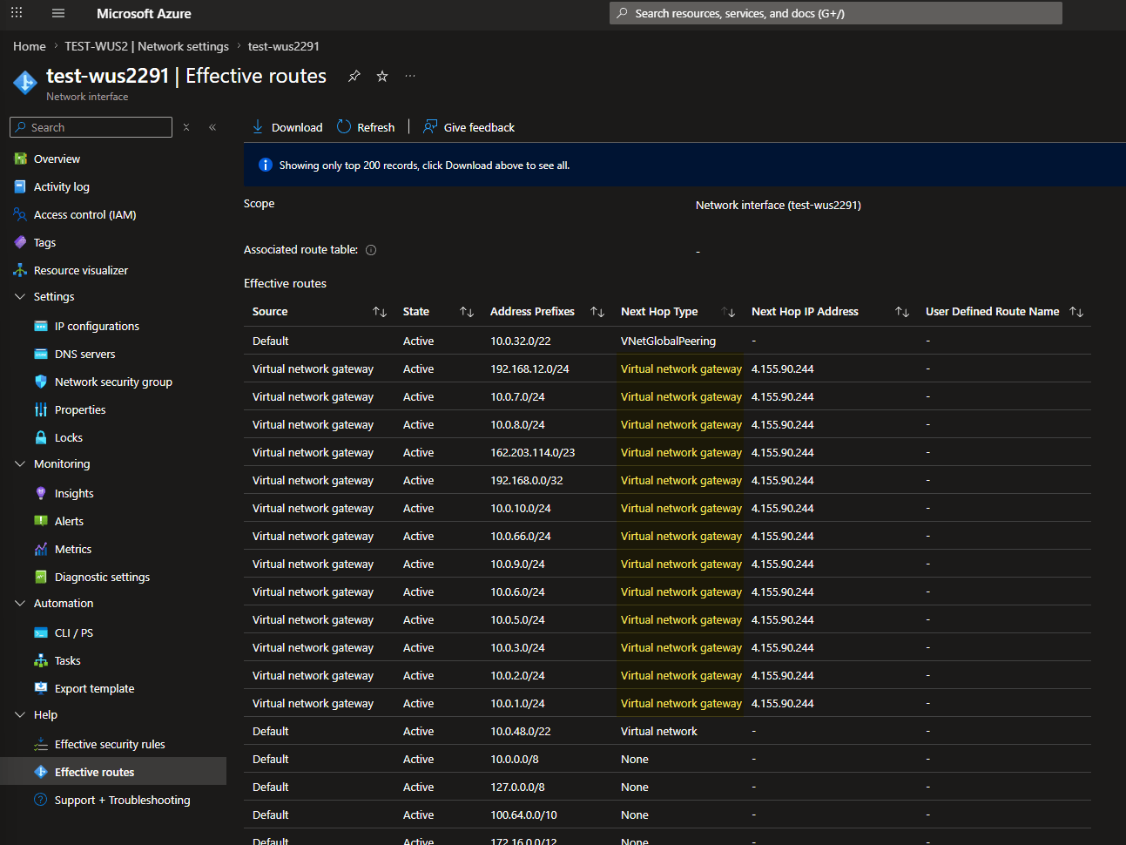Screen dimensions: 1126x845
Task: Click the sidebar Search field
Action: click(91, 127)
